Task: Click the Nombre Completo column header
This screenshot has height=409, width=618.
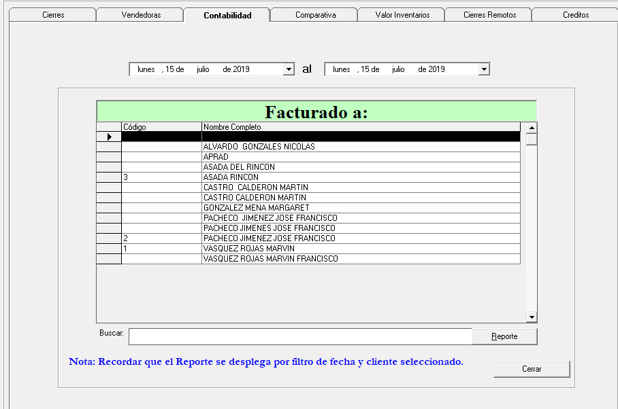Action: pyautogui.click(x=361, y=127)
